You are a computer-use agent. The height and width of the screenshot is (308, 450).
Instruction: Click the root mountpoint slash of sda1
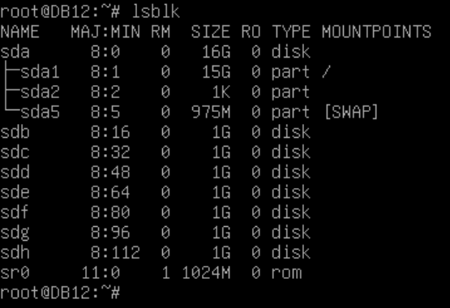[x=326, y=71]
